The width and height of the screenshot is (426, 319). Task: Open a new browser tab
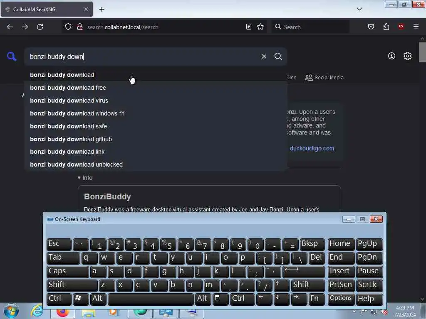tap(102, 10)
